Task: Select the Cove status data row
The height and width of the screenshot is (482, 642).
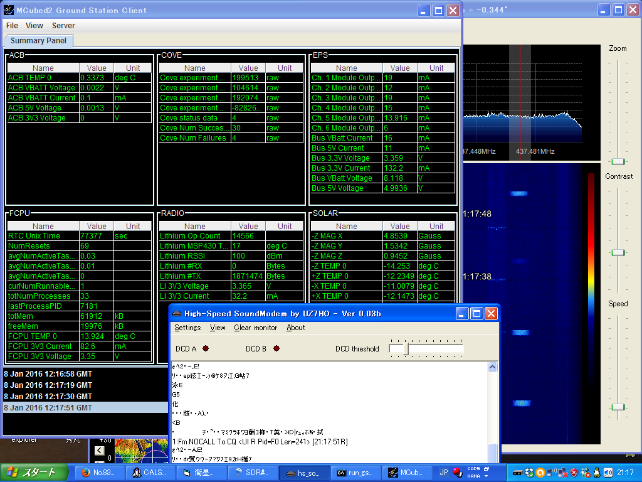Action: 231,118
